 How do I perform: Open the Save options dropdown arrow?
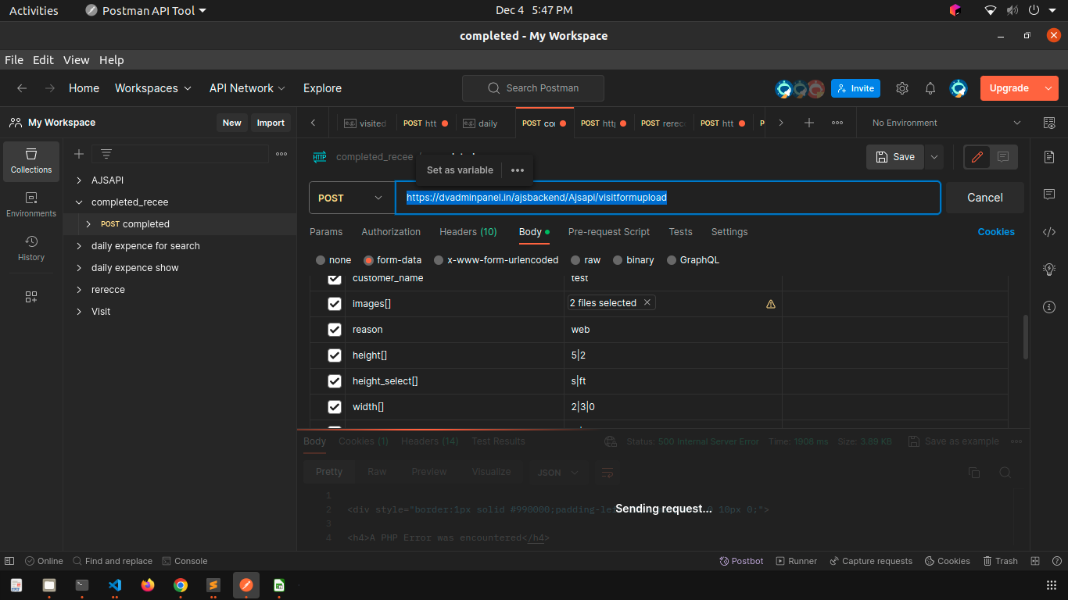[934, 157]
